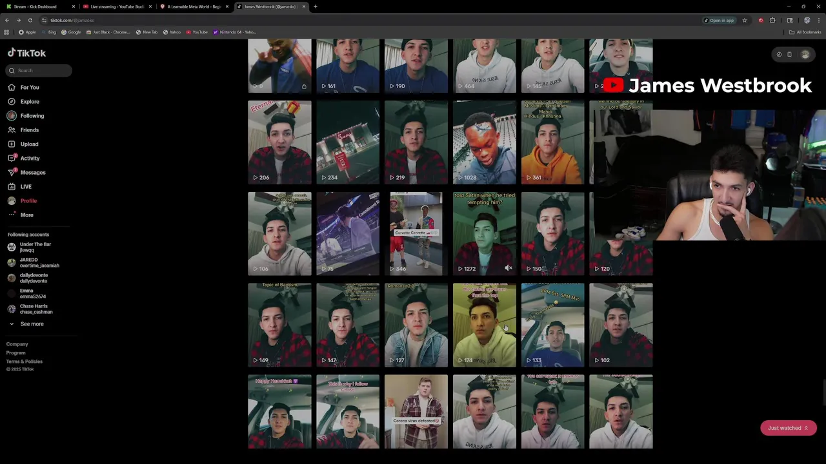
Task: Open the Corona virus defeated video
Action: pyautogui.click(x=416, y=411)
